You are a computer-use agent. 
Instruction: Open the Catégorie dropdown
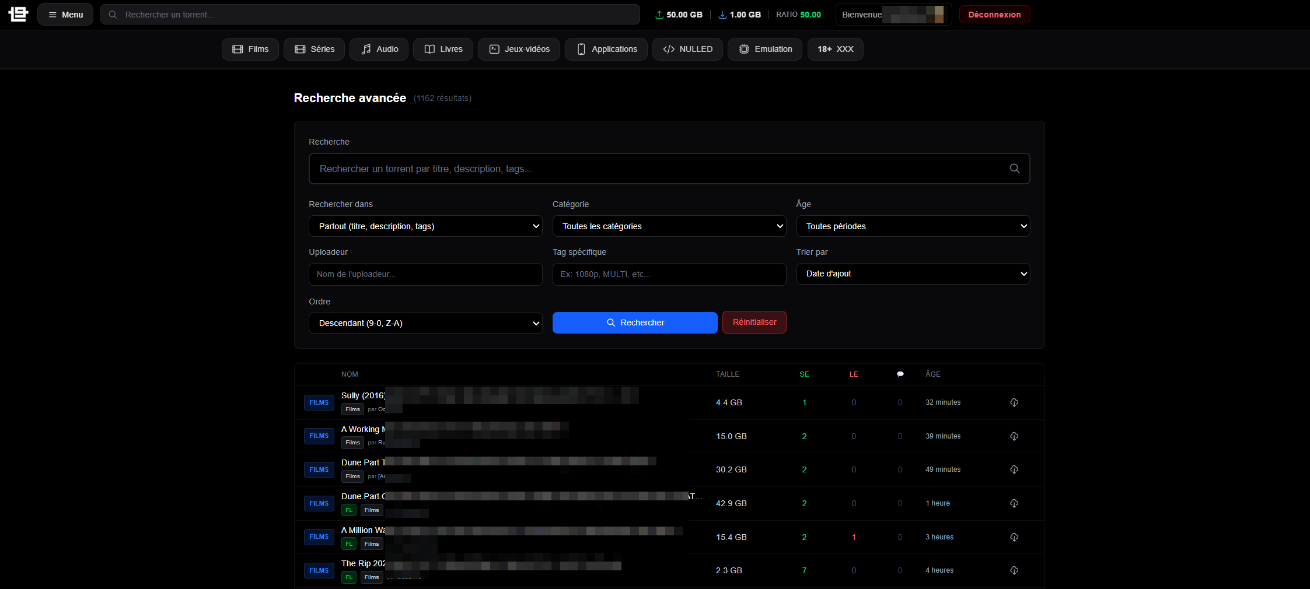tap(669, 226)
